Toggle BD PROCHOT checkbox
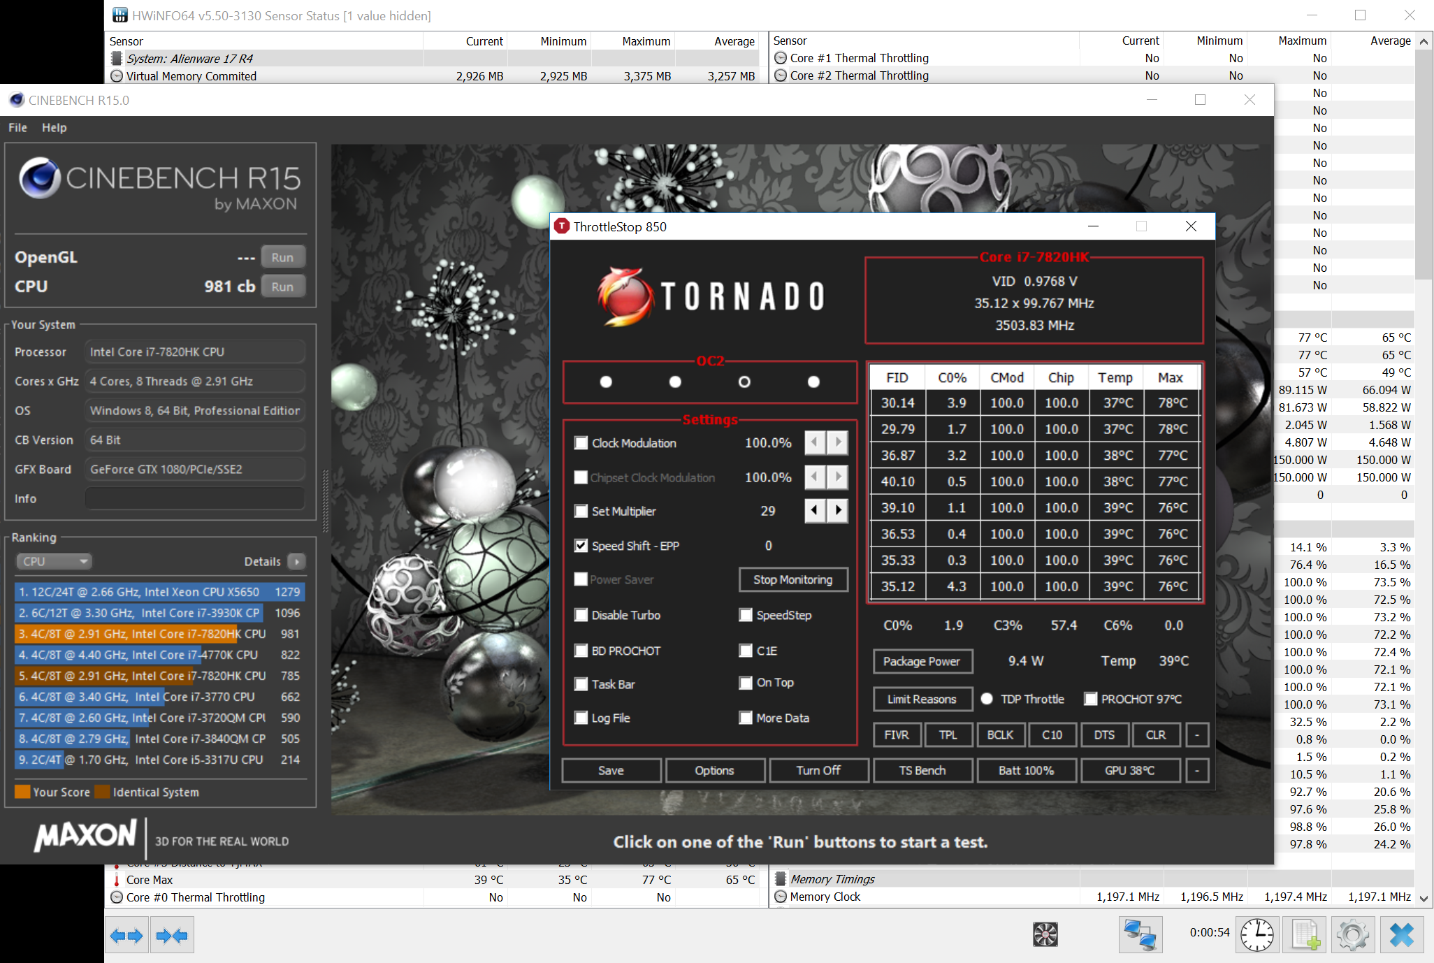The height and width of the screenshot is (963, 1434). point(581,651)
